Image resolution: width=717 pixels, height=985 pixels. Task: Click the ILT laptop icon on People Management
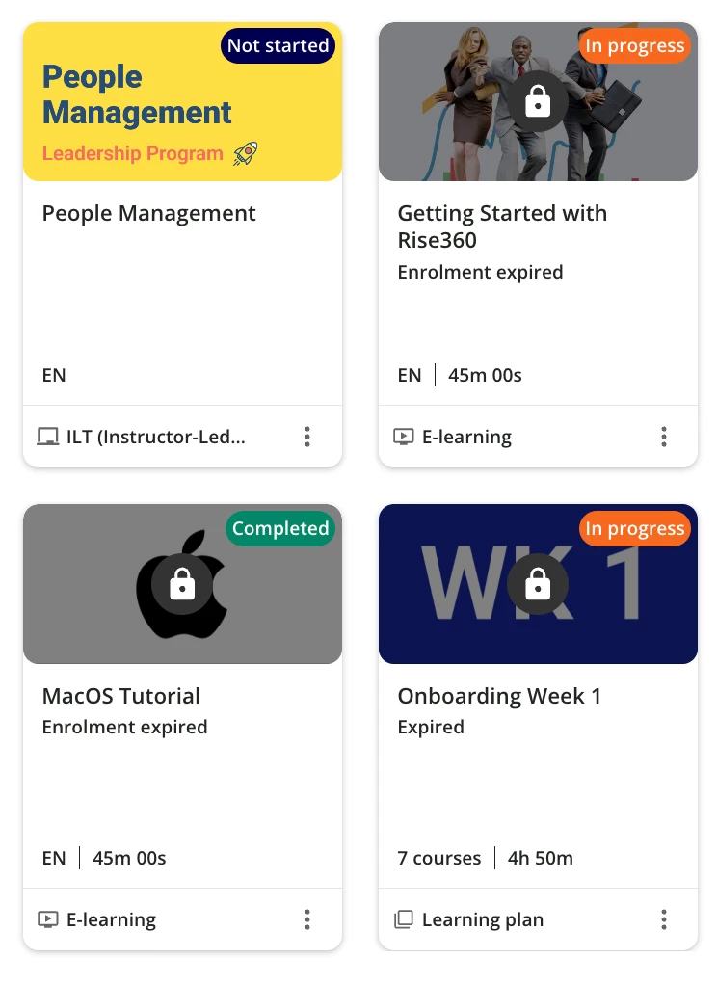pos(48,438)
